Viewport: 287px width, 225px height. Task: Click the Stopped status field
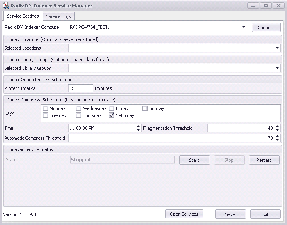pos(122,160)
